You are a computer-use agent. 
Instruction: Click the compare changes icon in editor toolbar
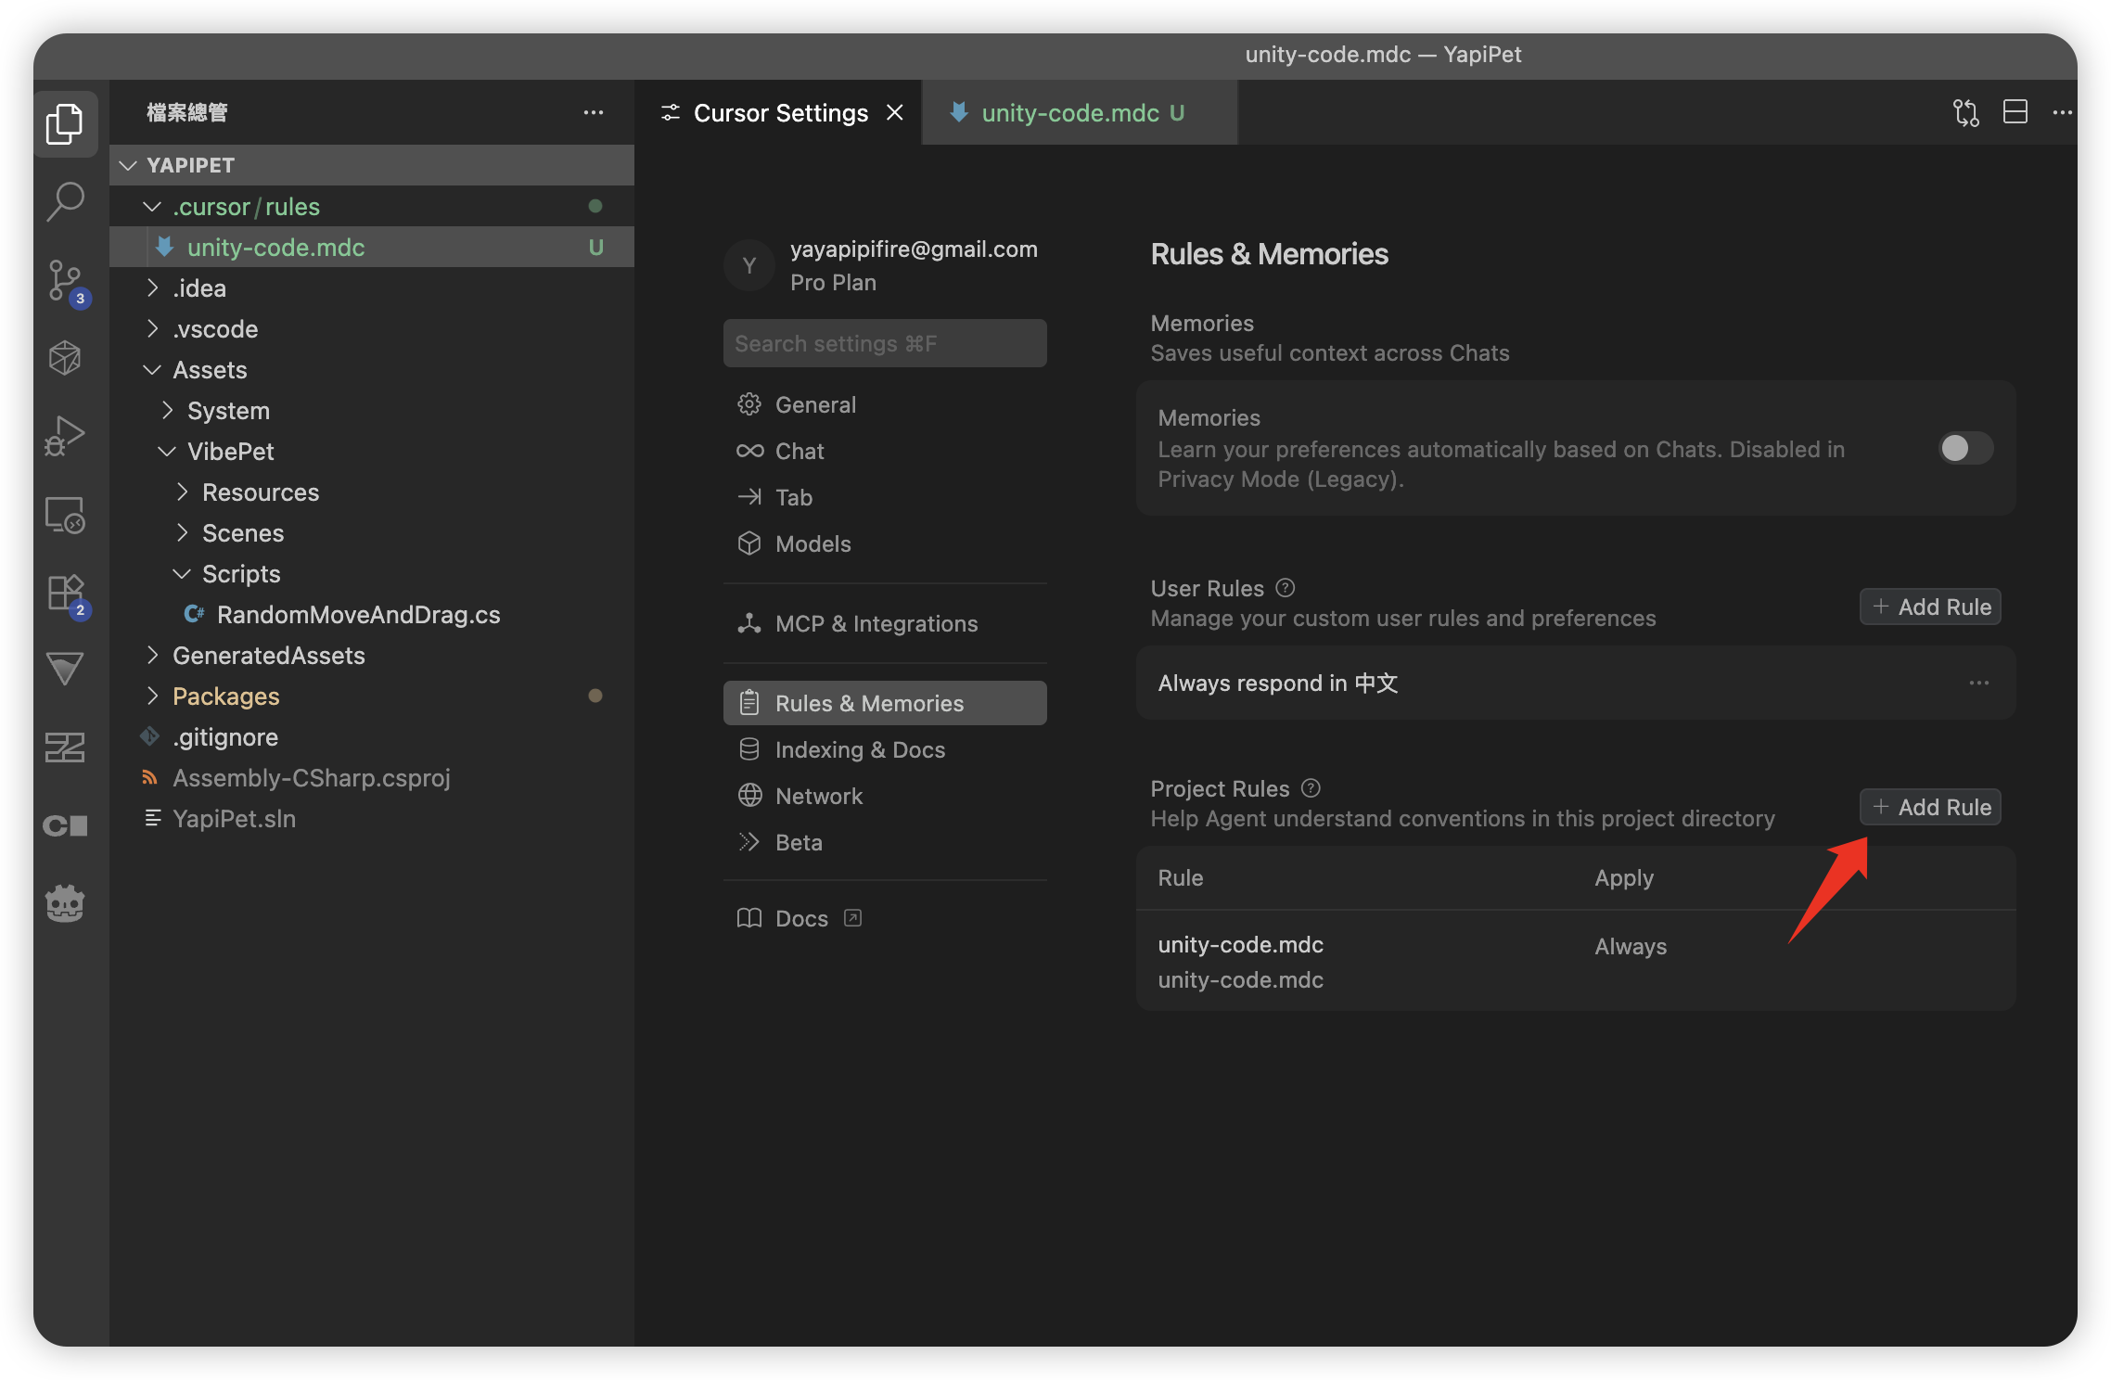(1965, 112)
